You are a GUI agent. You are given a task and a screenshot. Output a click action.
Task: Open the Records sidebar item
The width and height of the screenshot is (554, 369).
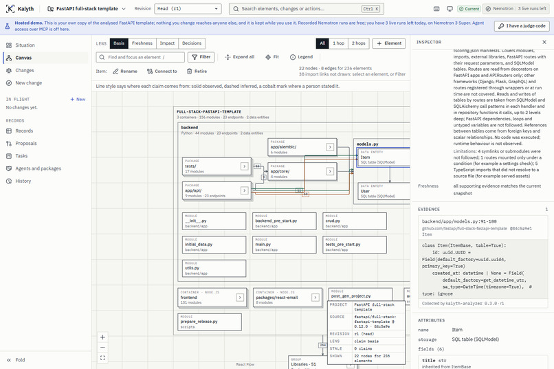coord(45,131)
